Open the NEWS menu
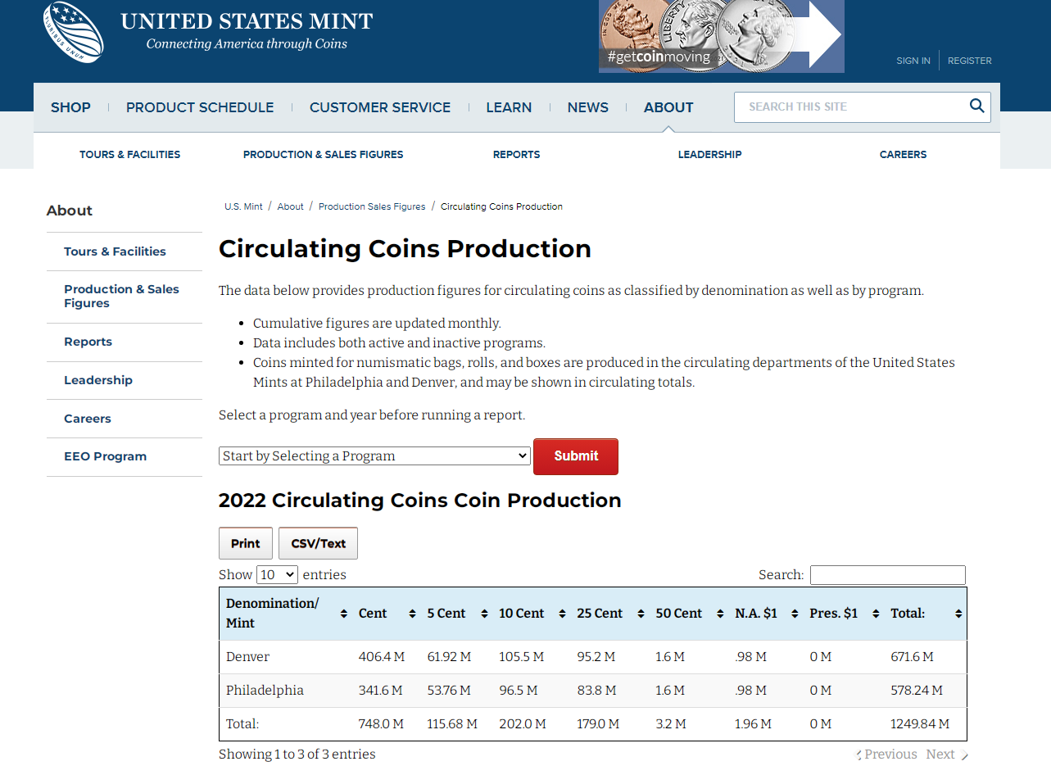Screen dimensions: 1051x775 pos(588,107)
